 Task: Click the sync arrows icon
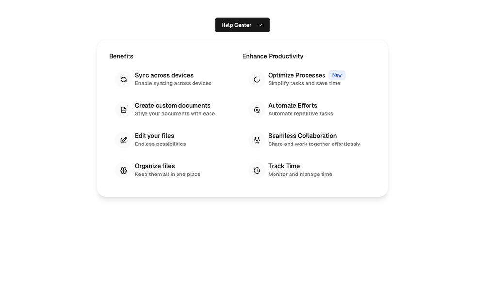point(123,80)
